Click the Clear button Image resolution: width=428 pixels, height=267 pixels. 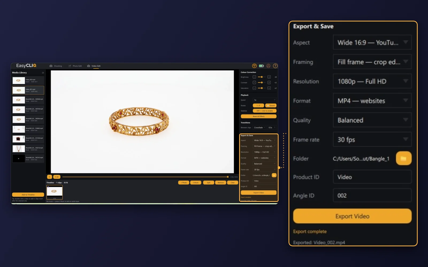233,183
